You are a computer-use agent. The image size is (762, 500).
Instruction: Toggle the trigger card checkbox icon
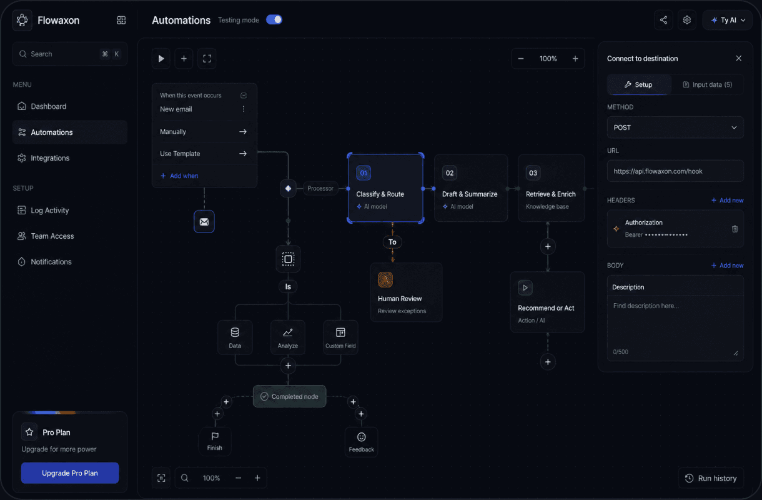click(x=244, y=96)
